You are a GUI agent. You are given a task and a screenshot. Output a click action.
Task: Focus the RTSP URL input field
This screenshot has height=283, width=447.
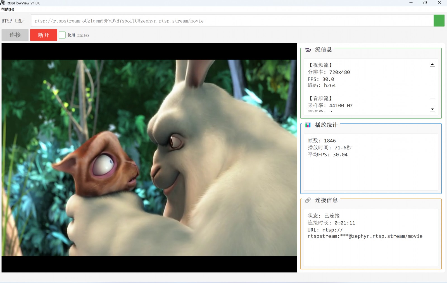tap(232, 21)
